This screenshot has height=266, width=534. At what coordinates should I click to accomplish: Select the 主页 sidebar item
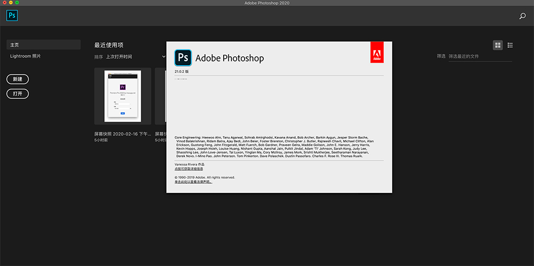tap(44, 45)
